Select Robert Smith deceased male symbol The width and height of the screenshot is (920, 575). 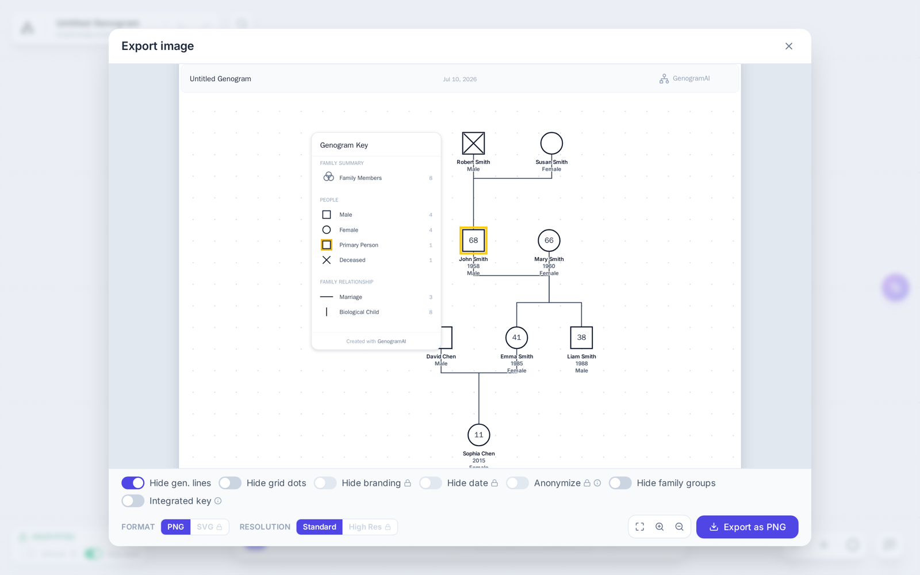pyautogui.click(x=473, y=143)
